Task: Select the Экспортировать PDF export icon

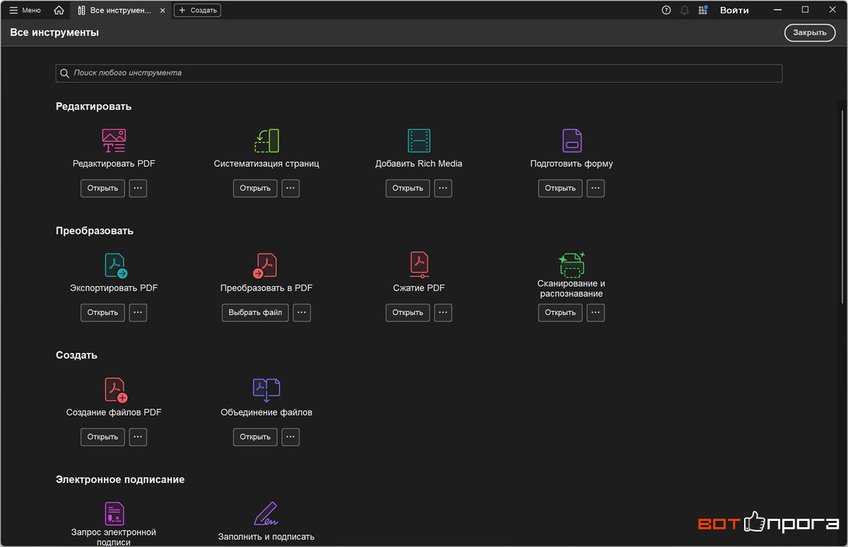Action: point(115,266)
